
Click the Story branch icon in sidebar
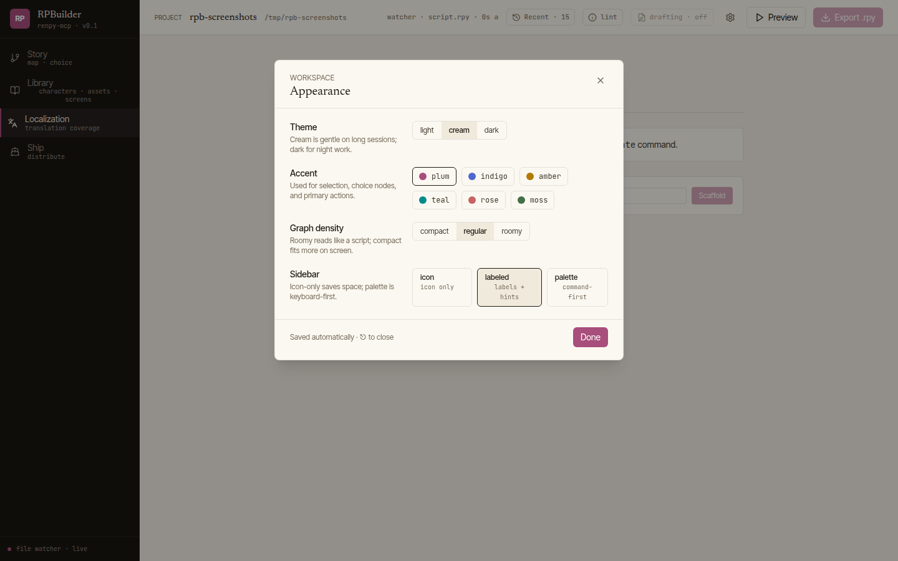pyautogui.click(x=15, y=58)
